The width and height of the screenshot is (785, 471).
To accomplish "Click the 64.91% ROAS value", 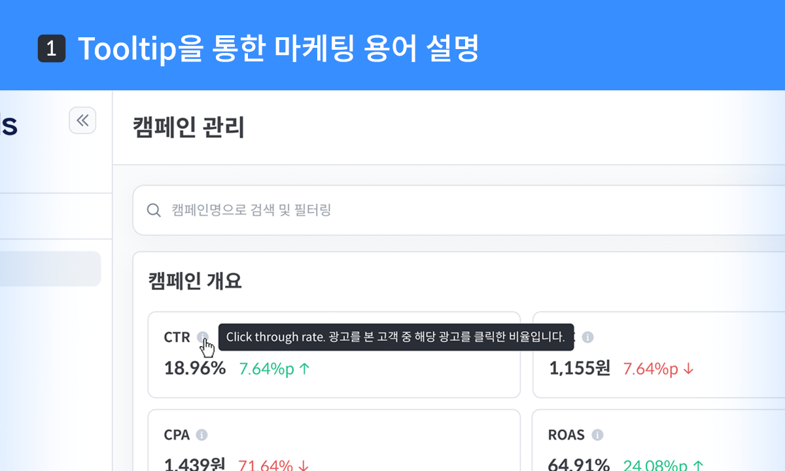I will (x=579, y=464).
